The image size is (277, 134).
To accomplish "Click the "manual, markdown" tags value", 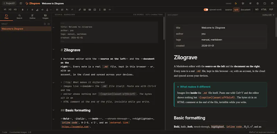I will [x=212, y=40].
